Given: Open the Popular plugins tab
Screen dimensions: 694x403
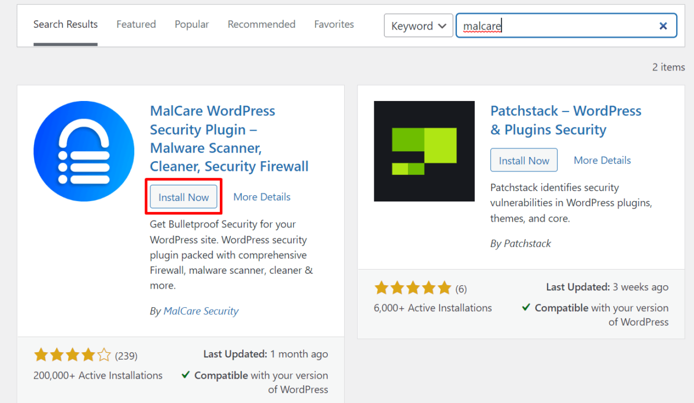Looking at the screenshot, I should 191,24.
